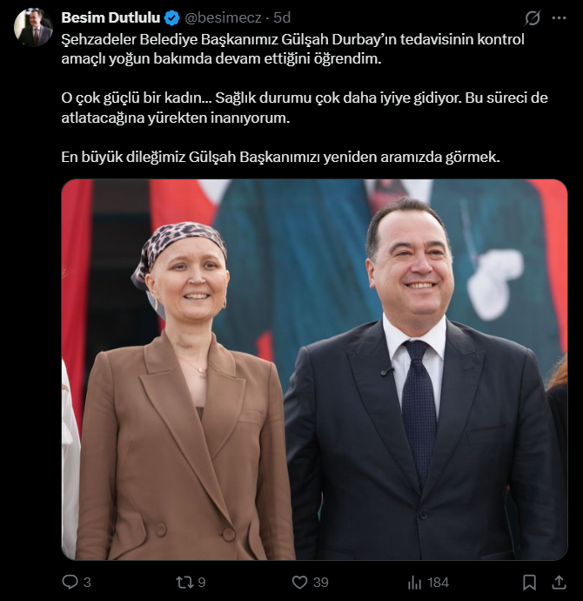Enlarge the attached photo of two people

click(x=314, y=369)
